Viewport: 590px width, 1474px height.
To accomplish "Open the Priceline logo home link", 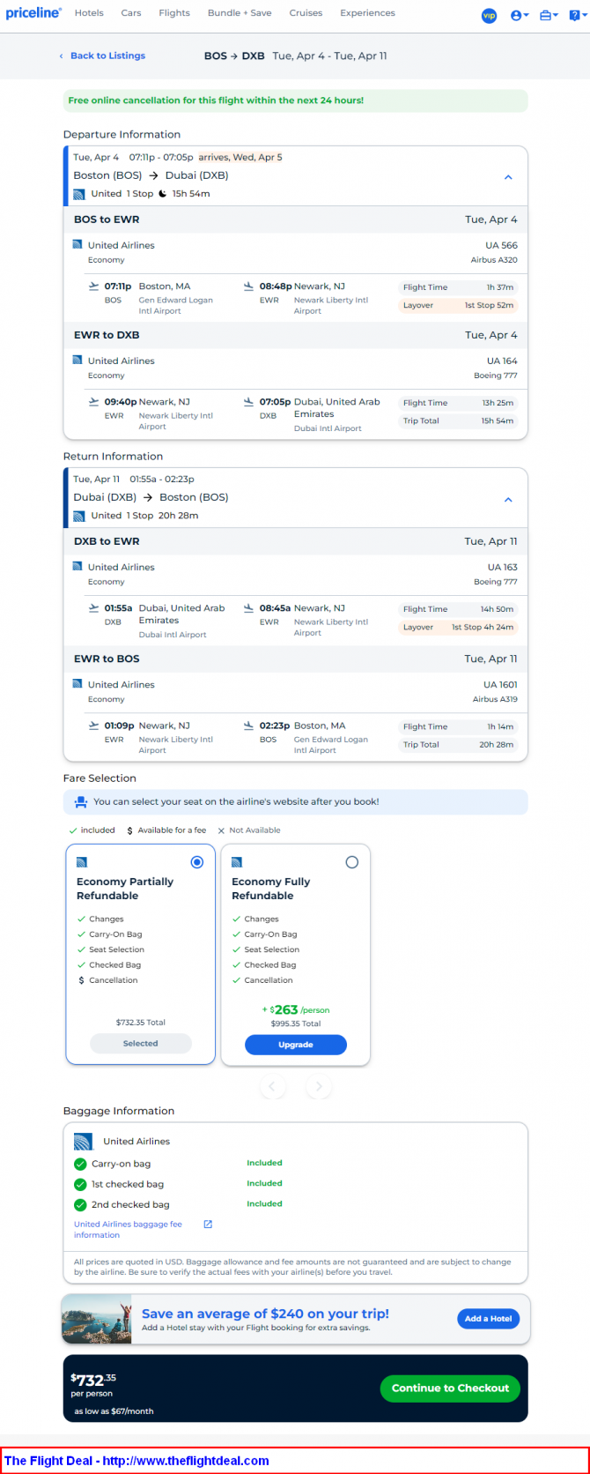I will pos(33,13).
